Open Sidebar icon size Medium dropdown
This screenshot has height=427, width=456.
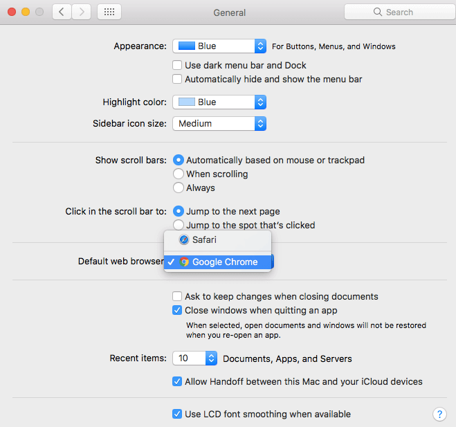click(x=219, y=124)
